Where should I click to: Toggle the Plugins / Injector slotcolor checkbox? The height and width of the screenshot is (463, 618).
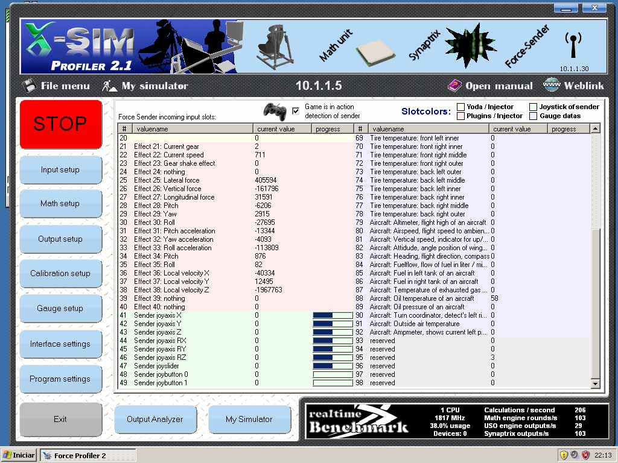[460, 116]
